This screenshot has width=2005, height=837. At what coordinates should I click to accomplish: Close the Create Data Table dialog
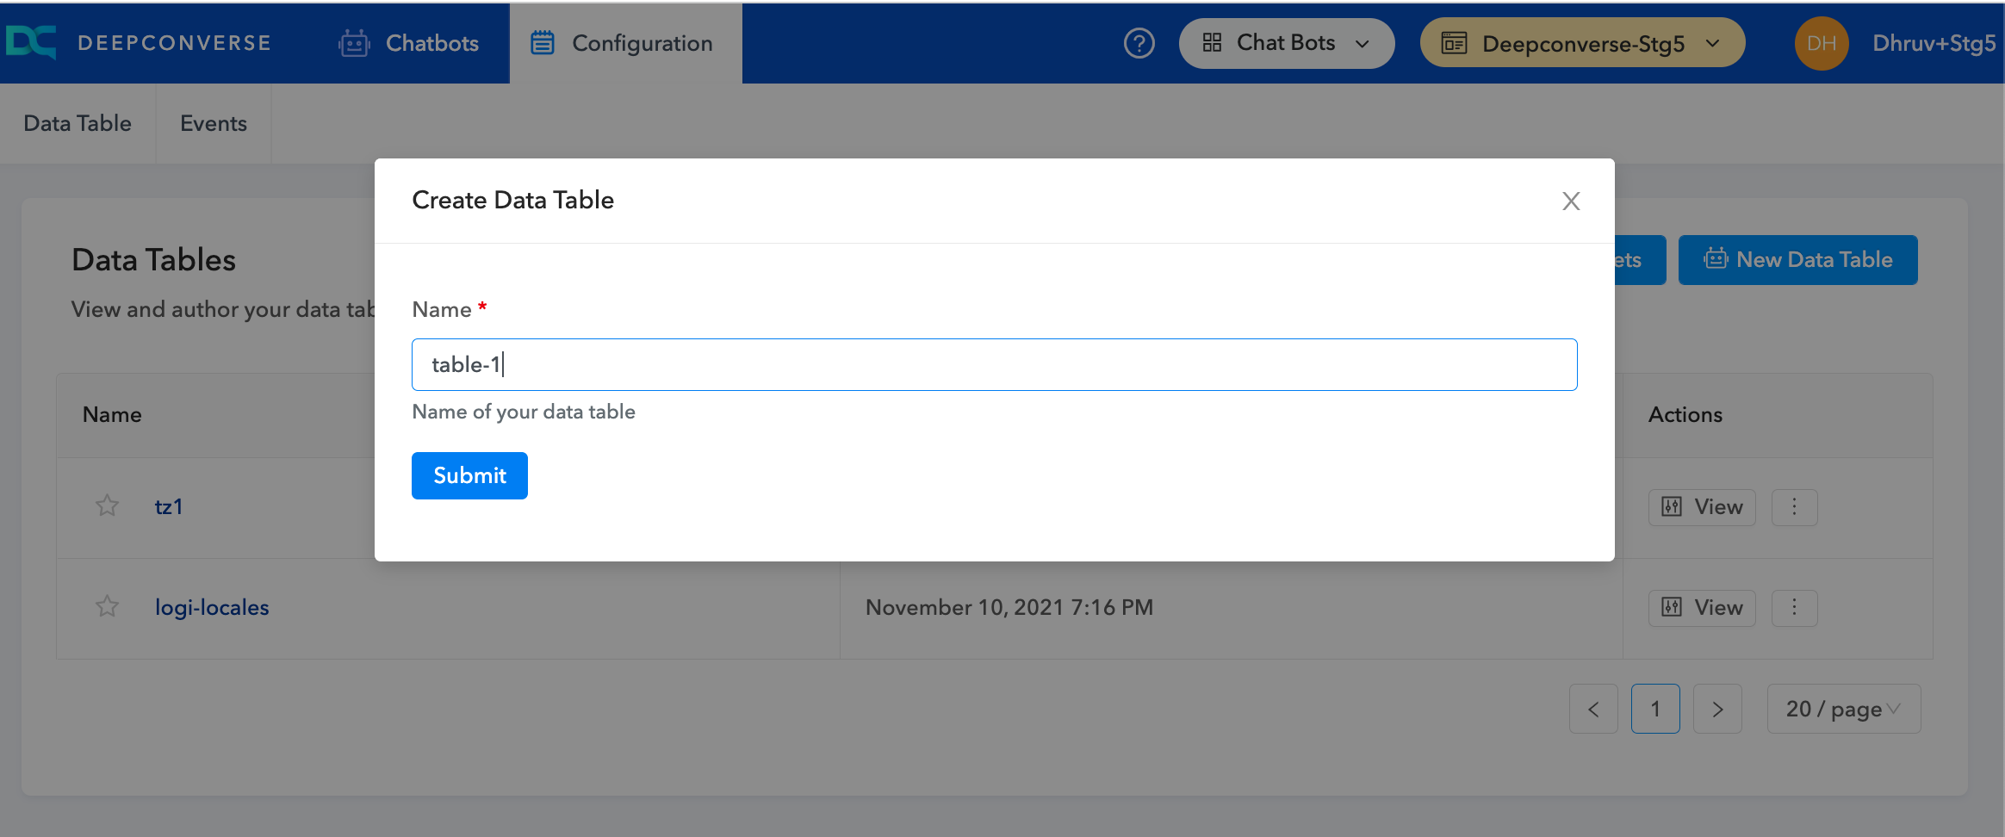click(x=1571, y=201)
